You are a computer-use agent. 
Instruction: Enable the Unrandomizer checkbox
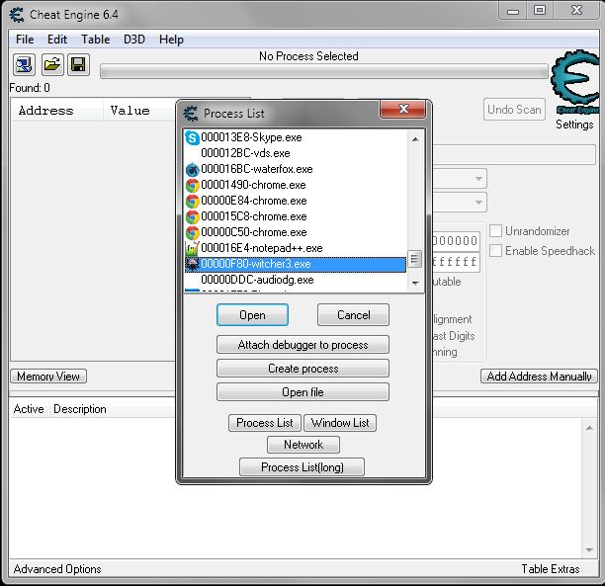(x=496, y=231)
